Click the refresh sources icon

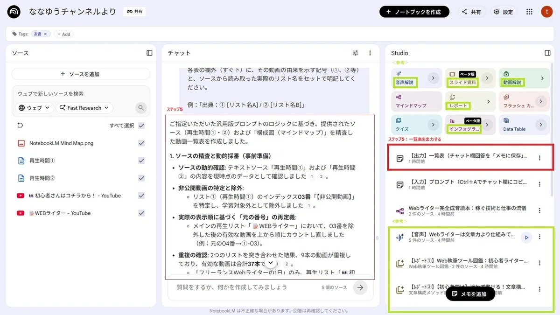coord(20,125)
